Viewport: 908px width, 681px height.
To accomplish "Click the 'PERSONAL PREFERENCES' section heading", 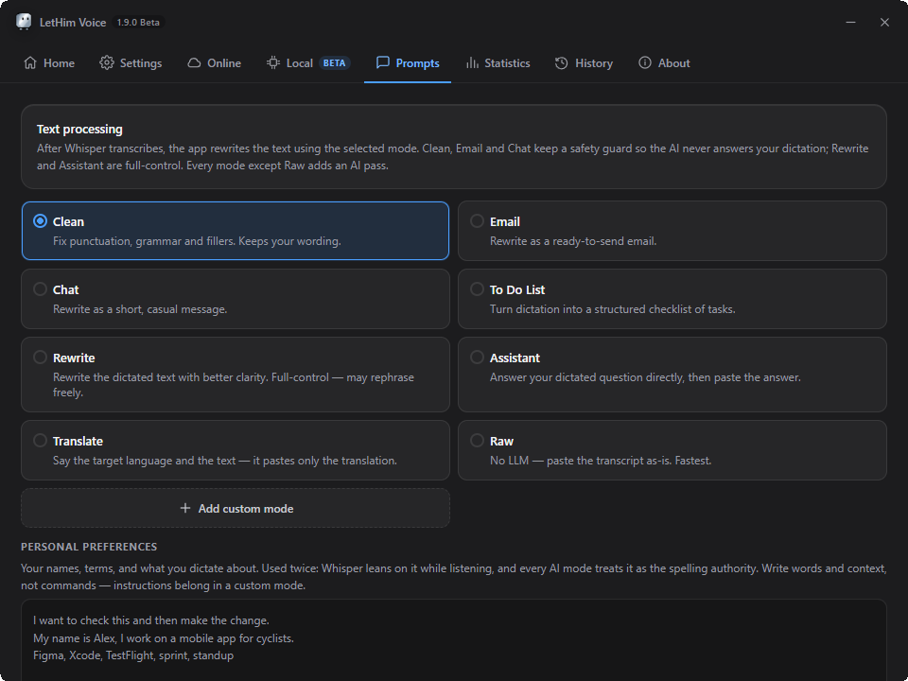I will click(89, 547).
